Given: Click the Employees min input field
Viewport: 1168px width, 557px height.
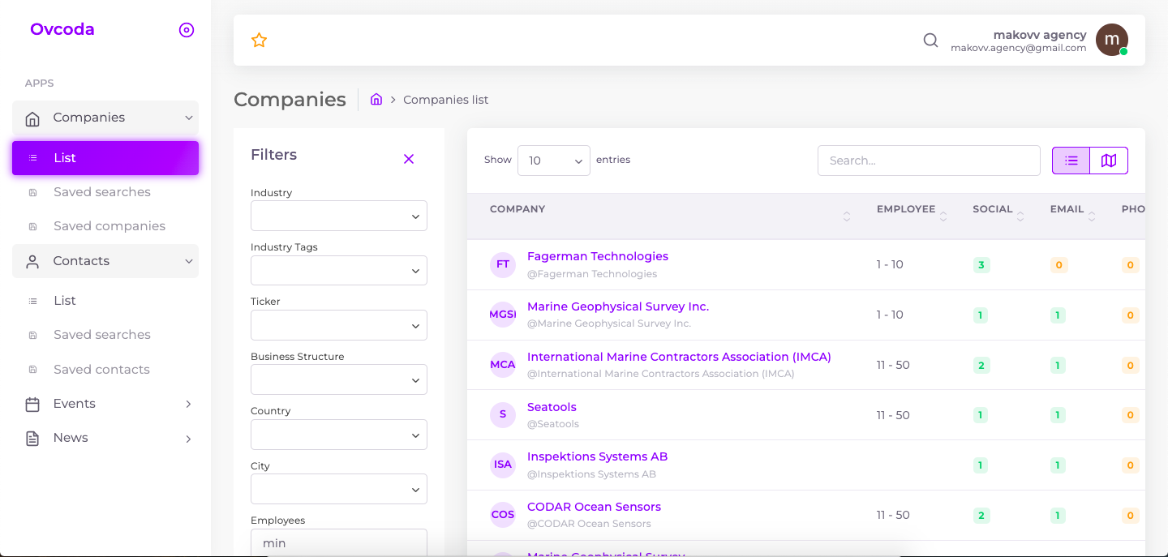Looking at the screenshot, I should tap(339, 542).
